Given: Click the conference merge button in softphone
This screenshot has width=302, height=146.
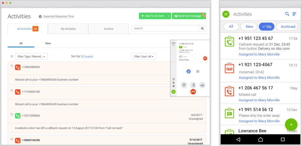Looking at the screenshot, I should pos(202,85).
